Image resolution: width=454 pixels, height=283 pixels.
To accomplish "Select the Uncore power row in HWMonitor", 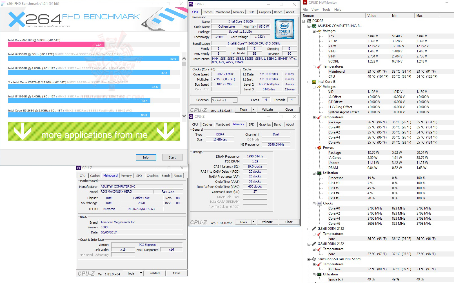I will click(x=378, y=163).
